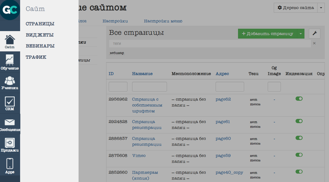329x182 pixels.
Task: Select ВЕБИНАРЫ in the Сайт menu
Action: (x=40, y=46)
